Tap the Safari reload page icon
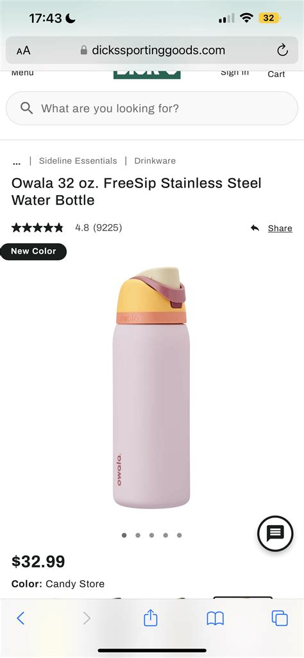The image size is (304, 658). (283, 50)
